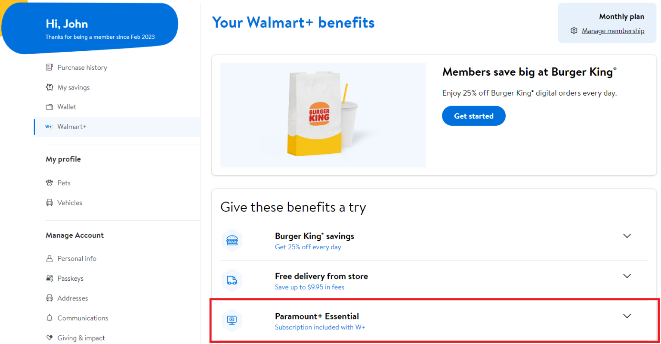Viewport: 661px width, 344px height.
Task: Expand the Paramount+ Essential benefit details
Action: coord(627,316)
